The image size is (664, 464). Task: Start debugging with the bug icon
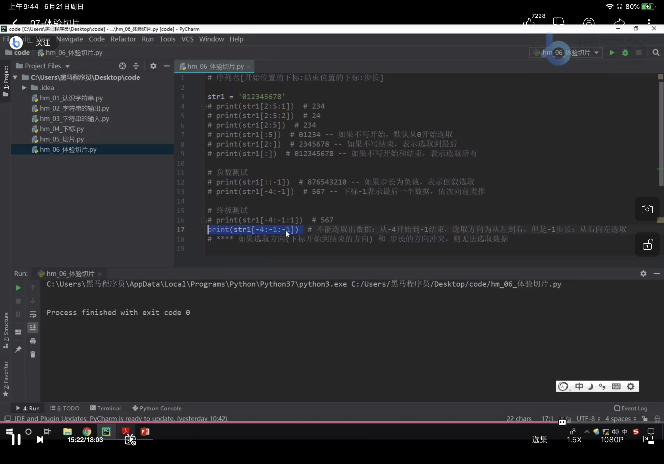point(625,53)
